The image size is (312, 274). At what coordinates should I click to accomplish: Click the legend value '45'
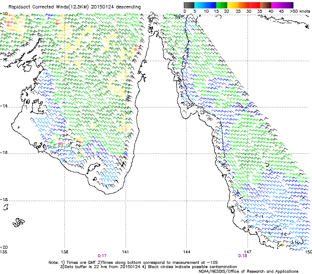[x=281, y=11]
